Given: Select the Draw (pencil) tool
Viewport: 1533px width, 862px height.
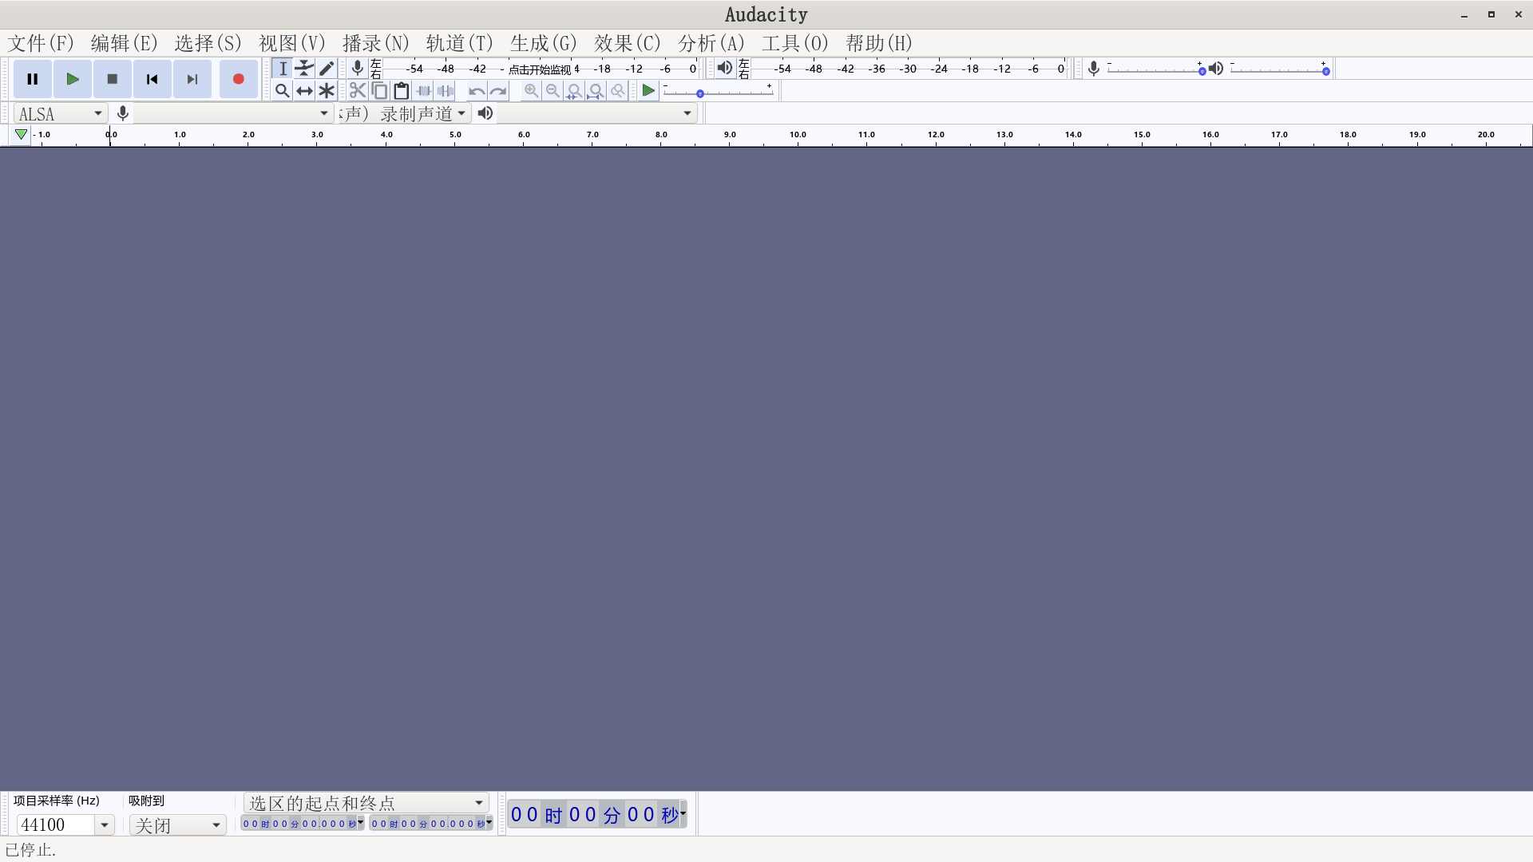Looking at the screenshot, I should pyautogui.click(x=327, y=69).
